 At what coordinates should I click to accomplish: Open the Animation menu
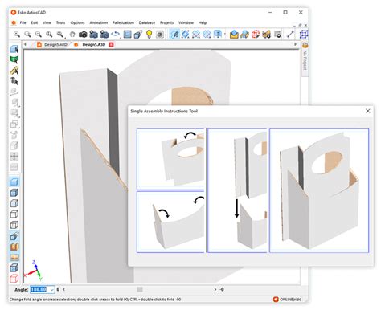pos(98,22)
